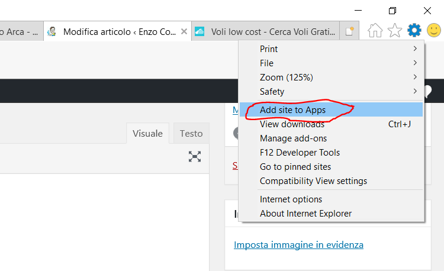The height and width of the screenshot is (271, 444).
Task: Select the Visuale editor tab
Action: [147, 134]
